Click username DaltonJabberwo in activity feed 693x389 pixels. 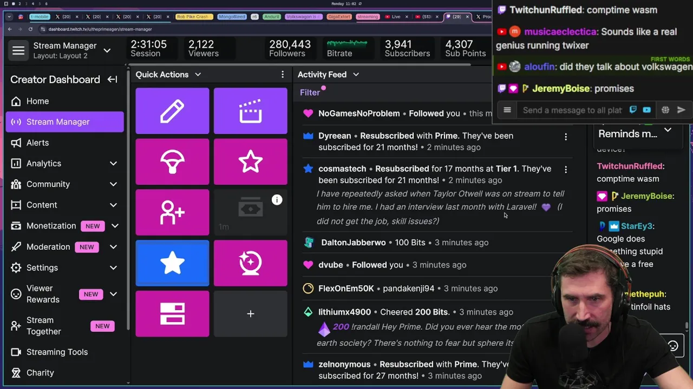[354, 243]
